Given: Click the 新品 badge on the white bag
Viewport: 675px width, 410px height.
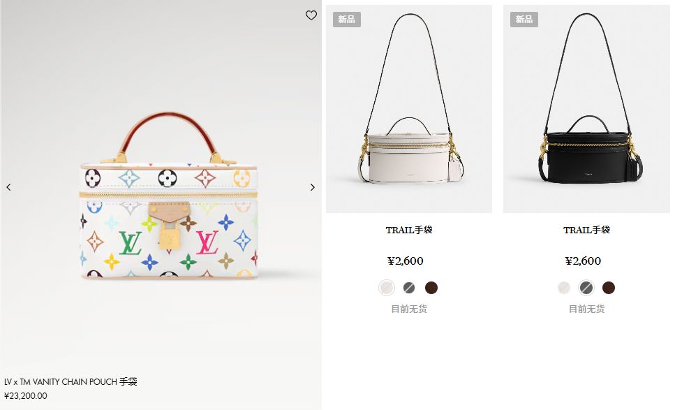Looking at the screenshot, I should [346, 20].
